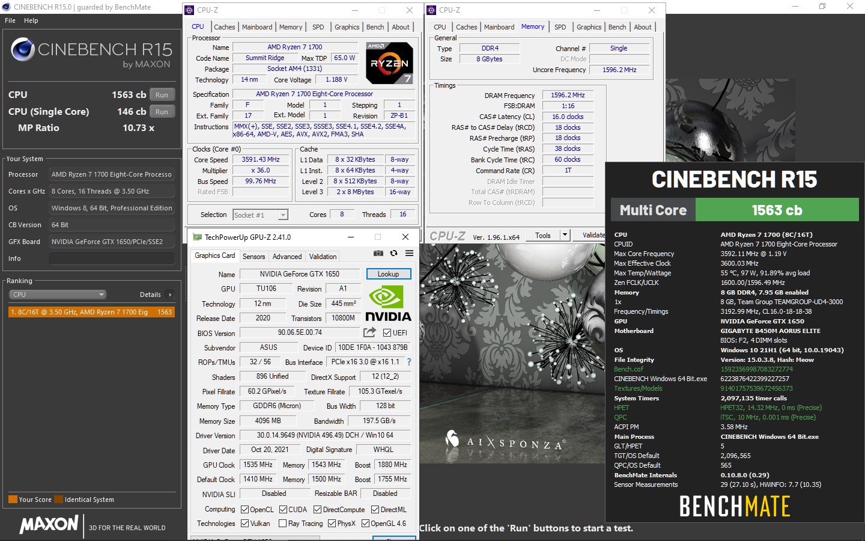Viewport: 865px width, 541px height.
Task: Toggle the OpenCL checkbox
Action: [x=244, y=510]
